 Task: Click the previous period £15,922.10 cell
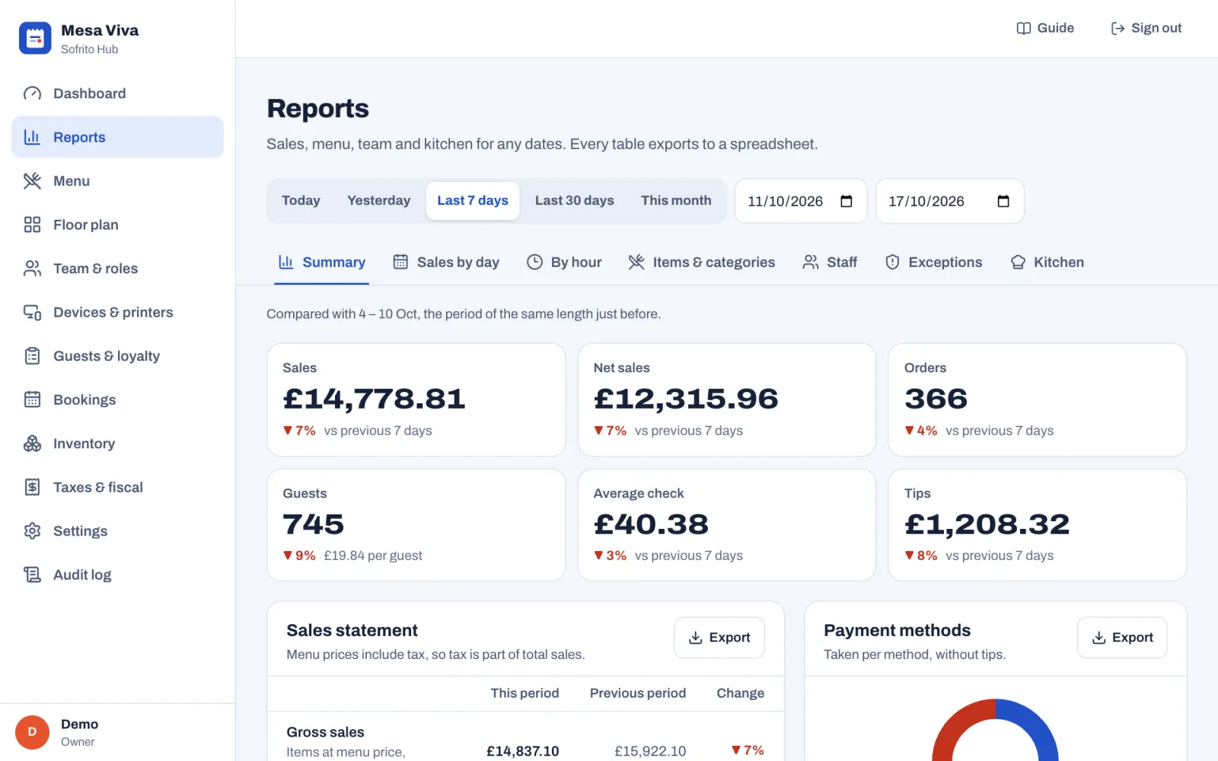coord(650,751)
